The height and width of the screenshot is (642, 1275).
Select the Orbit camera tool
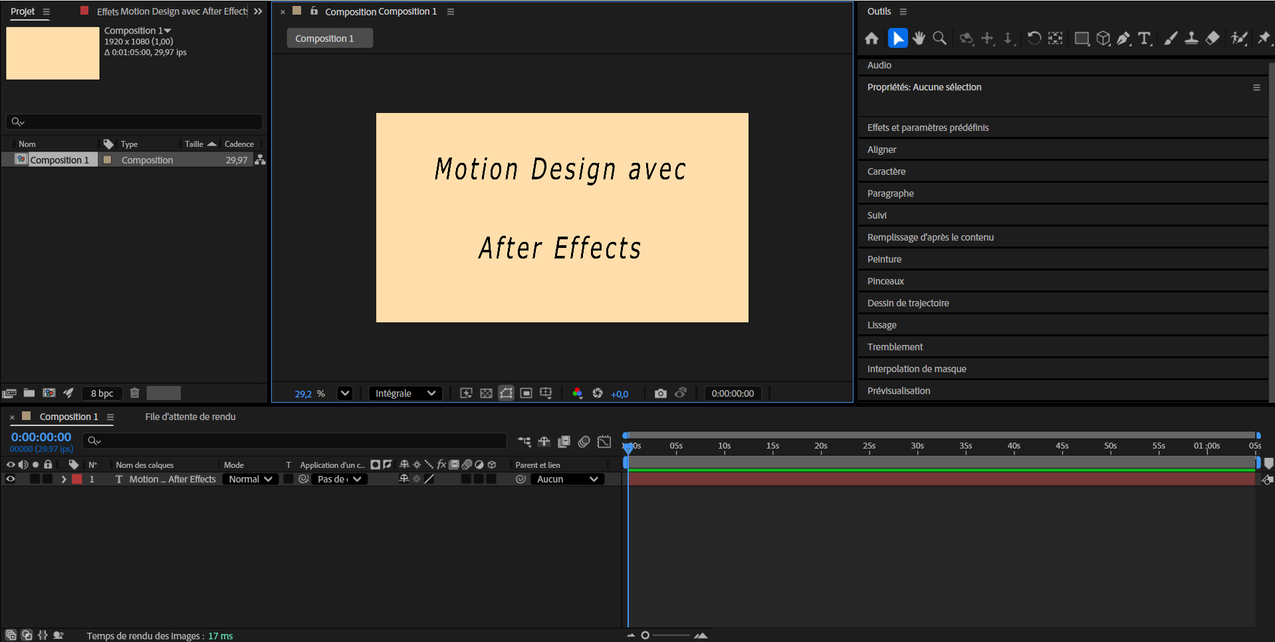966,39
